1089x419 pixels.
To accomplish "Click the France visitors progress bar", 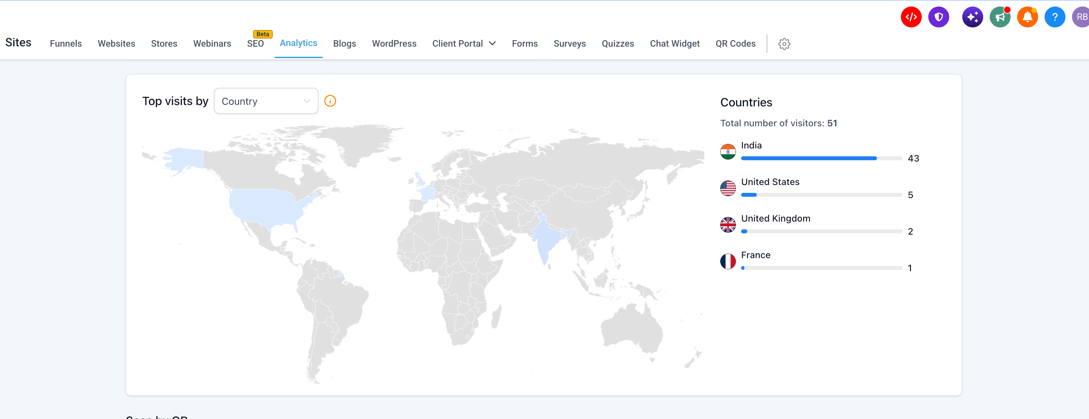I will pos(821,268).
